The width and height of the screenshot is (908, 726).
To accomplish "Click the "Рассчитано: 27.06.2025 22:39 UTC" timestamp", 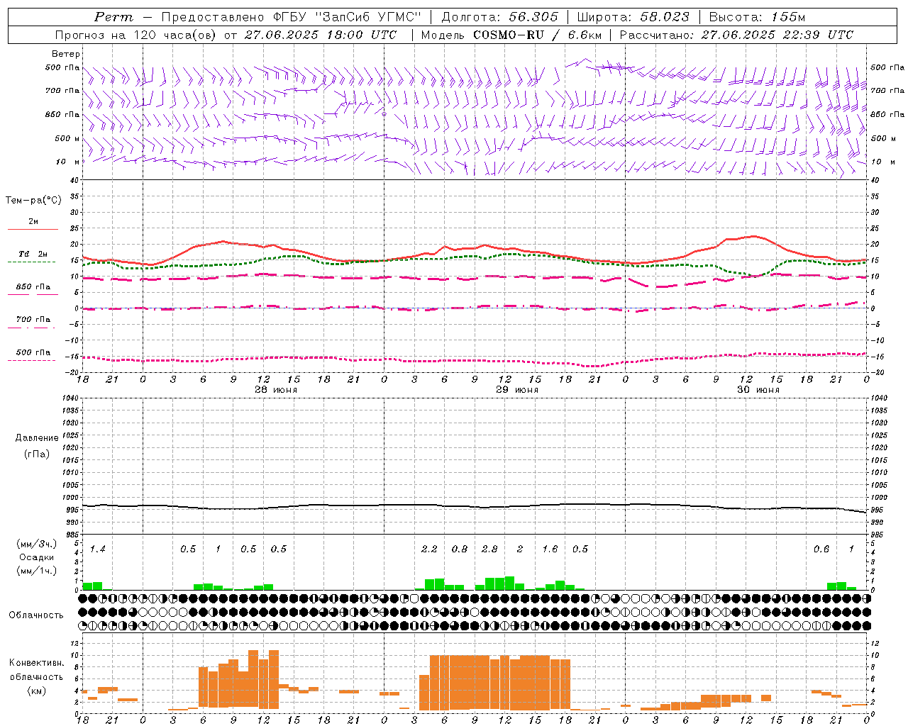I will point(736,35).
